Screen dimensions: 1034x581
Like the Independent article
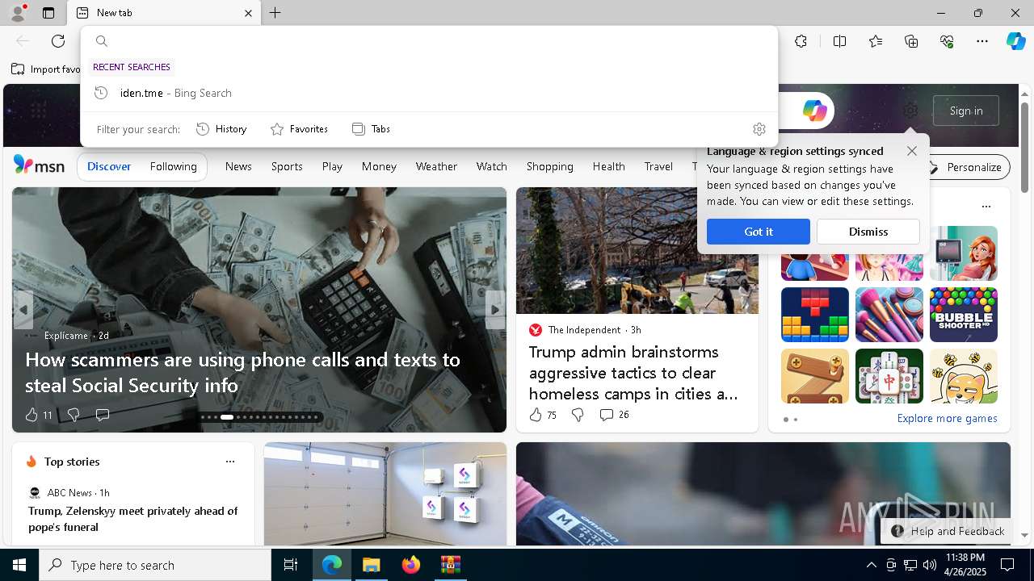point(536,415)
